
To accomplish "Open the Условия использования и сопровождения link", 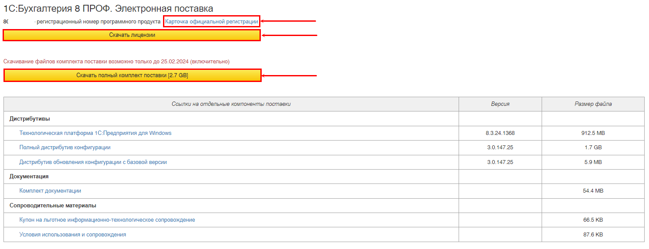I will click(73, 235).
